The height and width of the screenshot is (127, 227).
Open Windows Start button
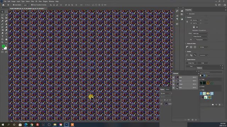tap(3, 125)
